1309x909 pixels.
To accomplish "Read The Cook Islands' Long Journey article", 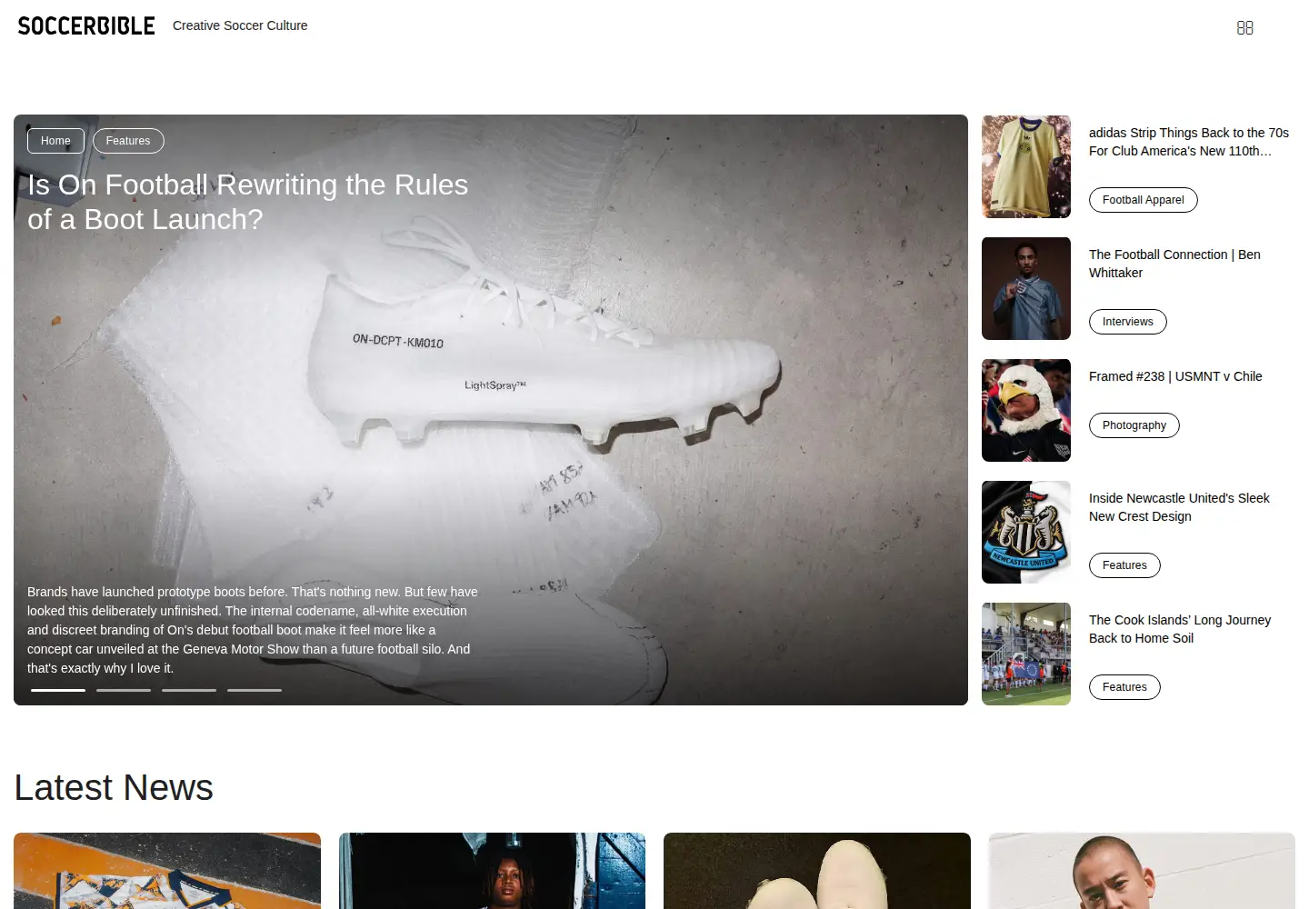I will [x=1180, y=629].
